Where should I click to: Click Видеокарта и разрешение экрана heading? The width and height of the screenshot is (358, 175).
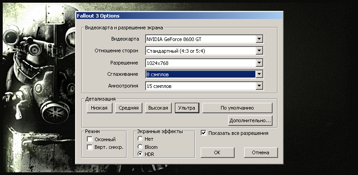(124, 28)
